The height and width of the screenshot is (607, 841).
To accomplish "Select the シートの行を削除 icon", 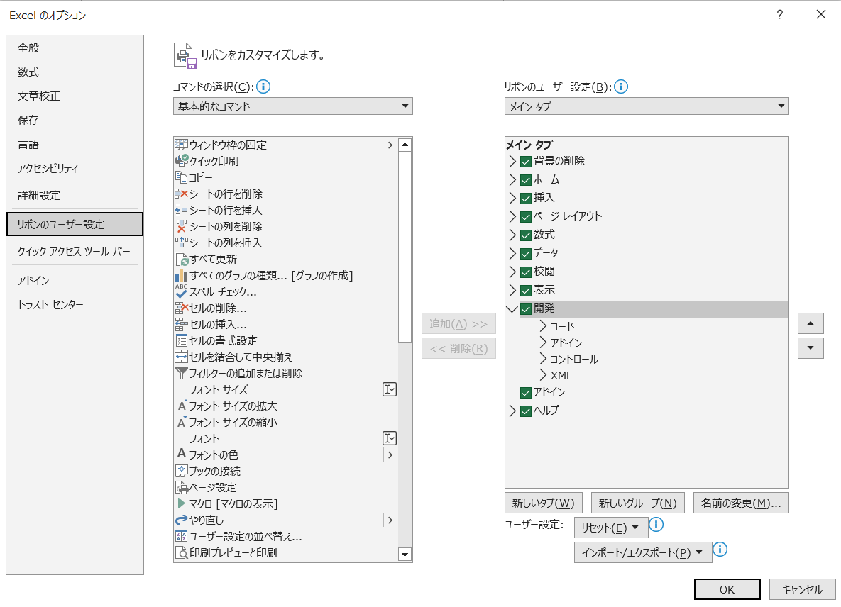I will click(x=181, y=194).
